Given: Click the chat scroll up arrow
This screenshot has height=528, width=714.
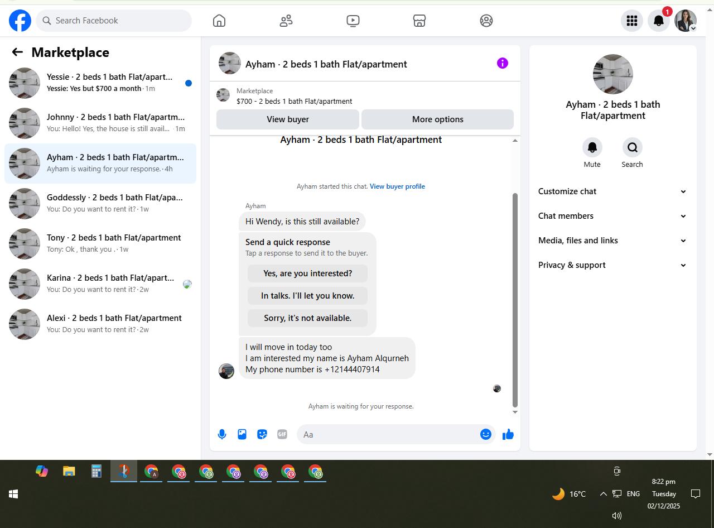Looking at the screenshot, I should tap(515, 140).
